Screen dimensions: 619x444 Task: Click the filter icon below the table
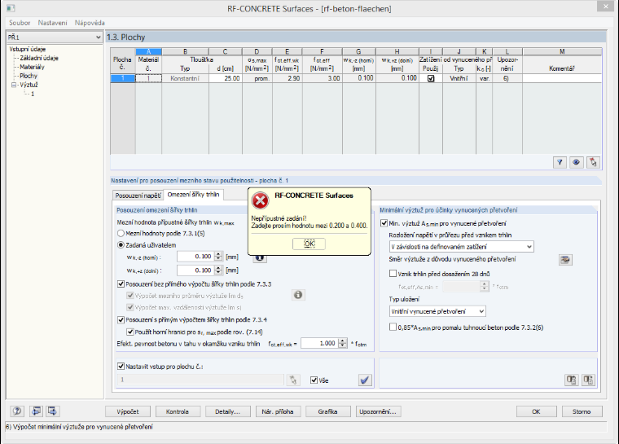(560, 162)
